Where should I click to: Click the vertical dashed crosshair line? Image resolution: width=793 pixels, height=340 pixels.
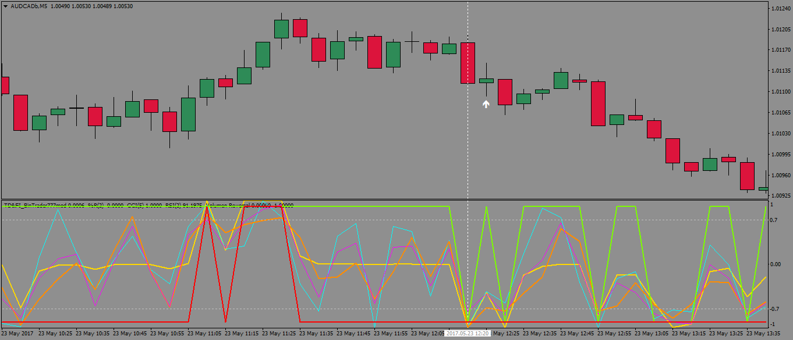(468, 145)
